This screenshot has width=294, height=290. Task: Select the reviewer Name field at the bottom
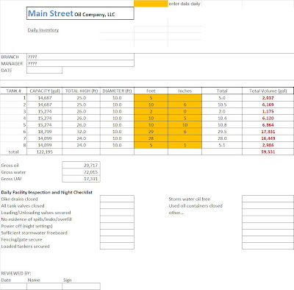point(44,286)
